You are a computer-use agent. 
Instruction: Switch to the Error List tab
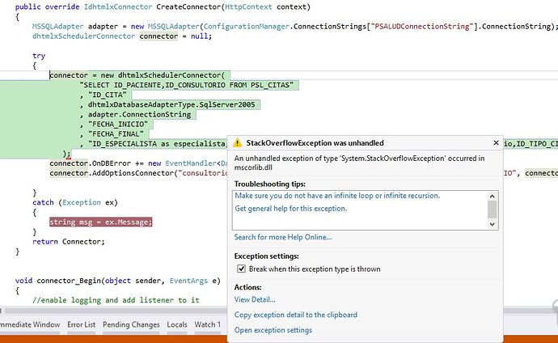[81, 324]
